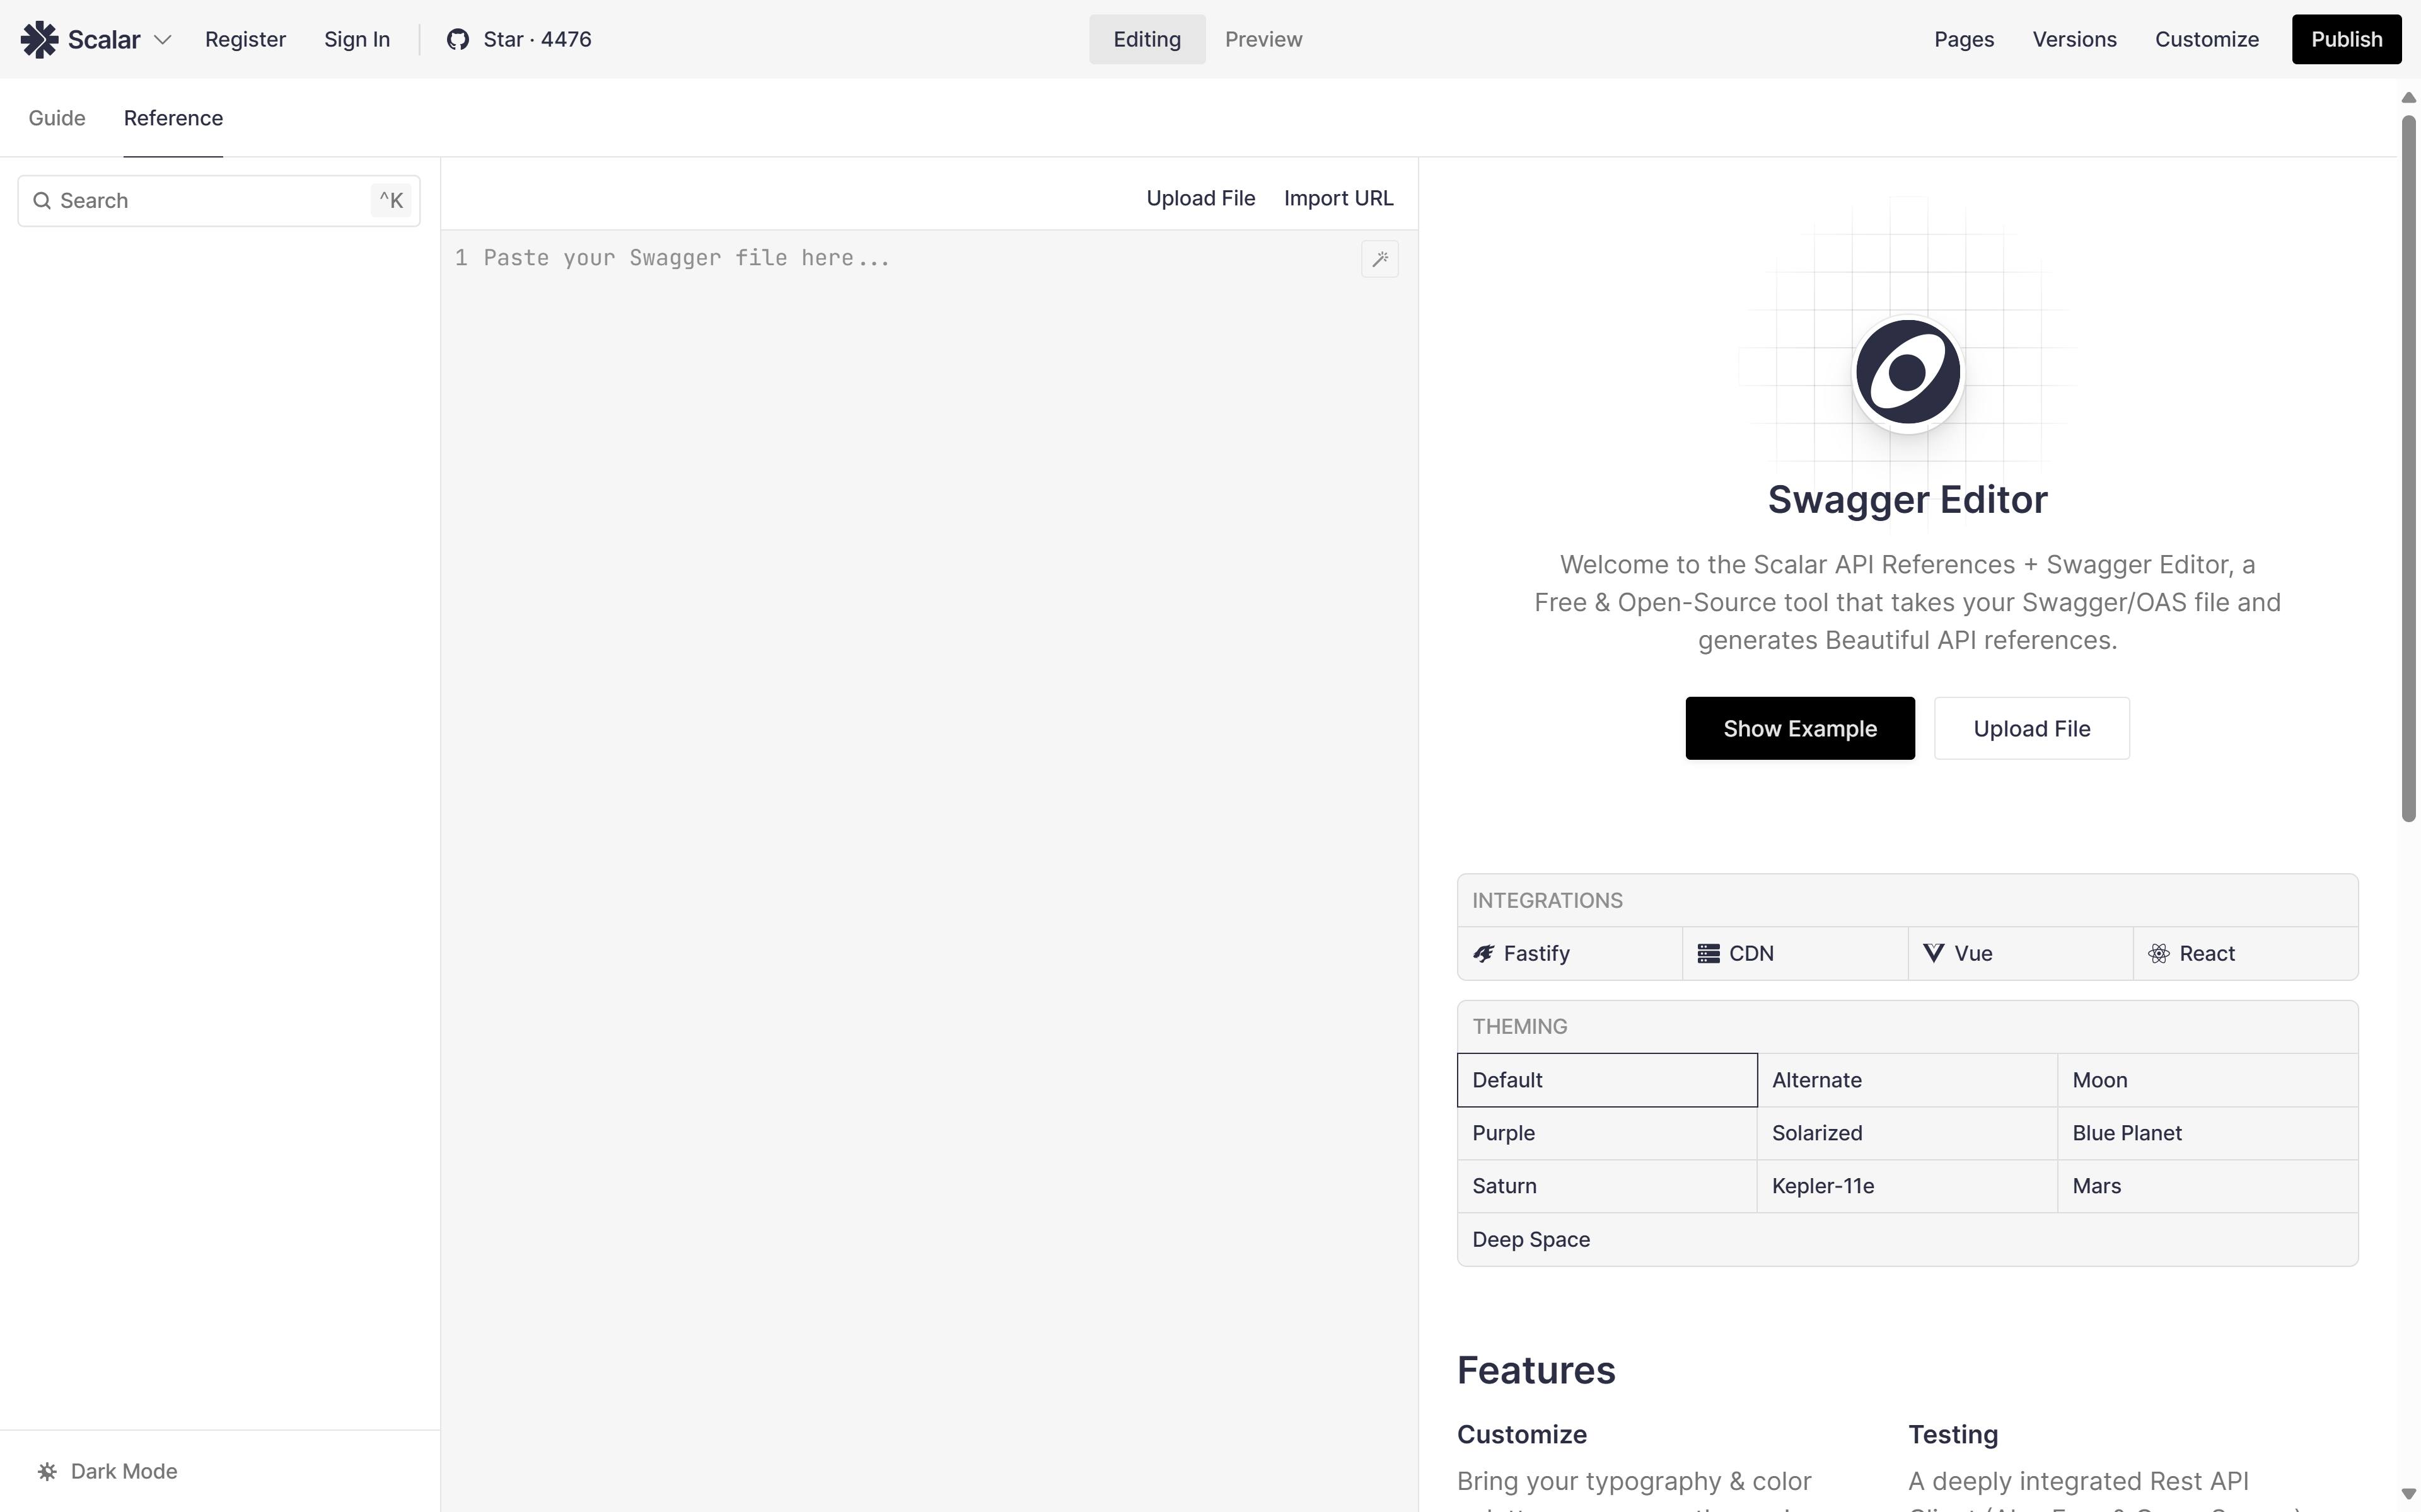Click the Show Example button
Screen dimensions: 2421x1512
(1799, 728)
